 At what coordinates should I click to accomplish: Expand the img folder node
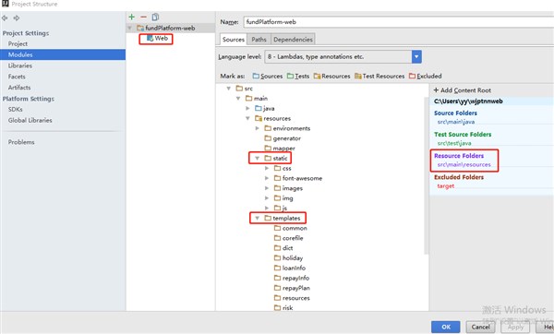click(267, 198)
